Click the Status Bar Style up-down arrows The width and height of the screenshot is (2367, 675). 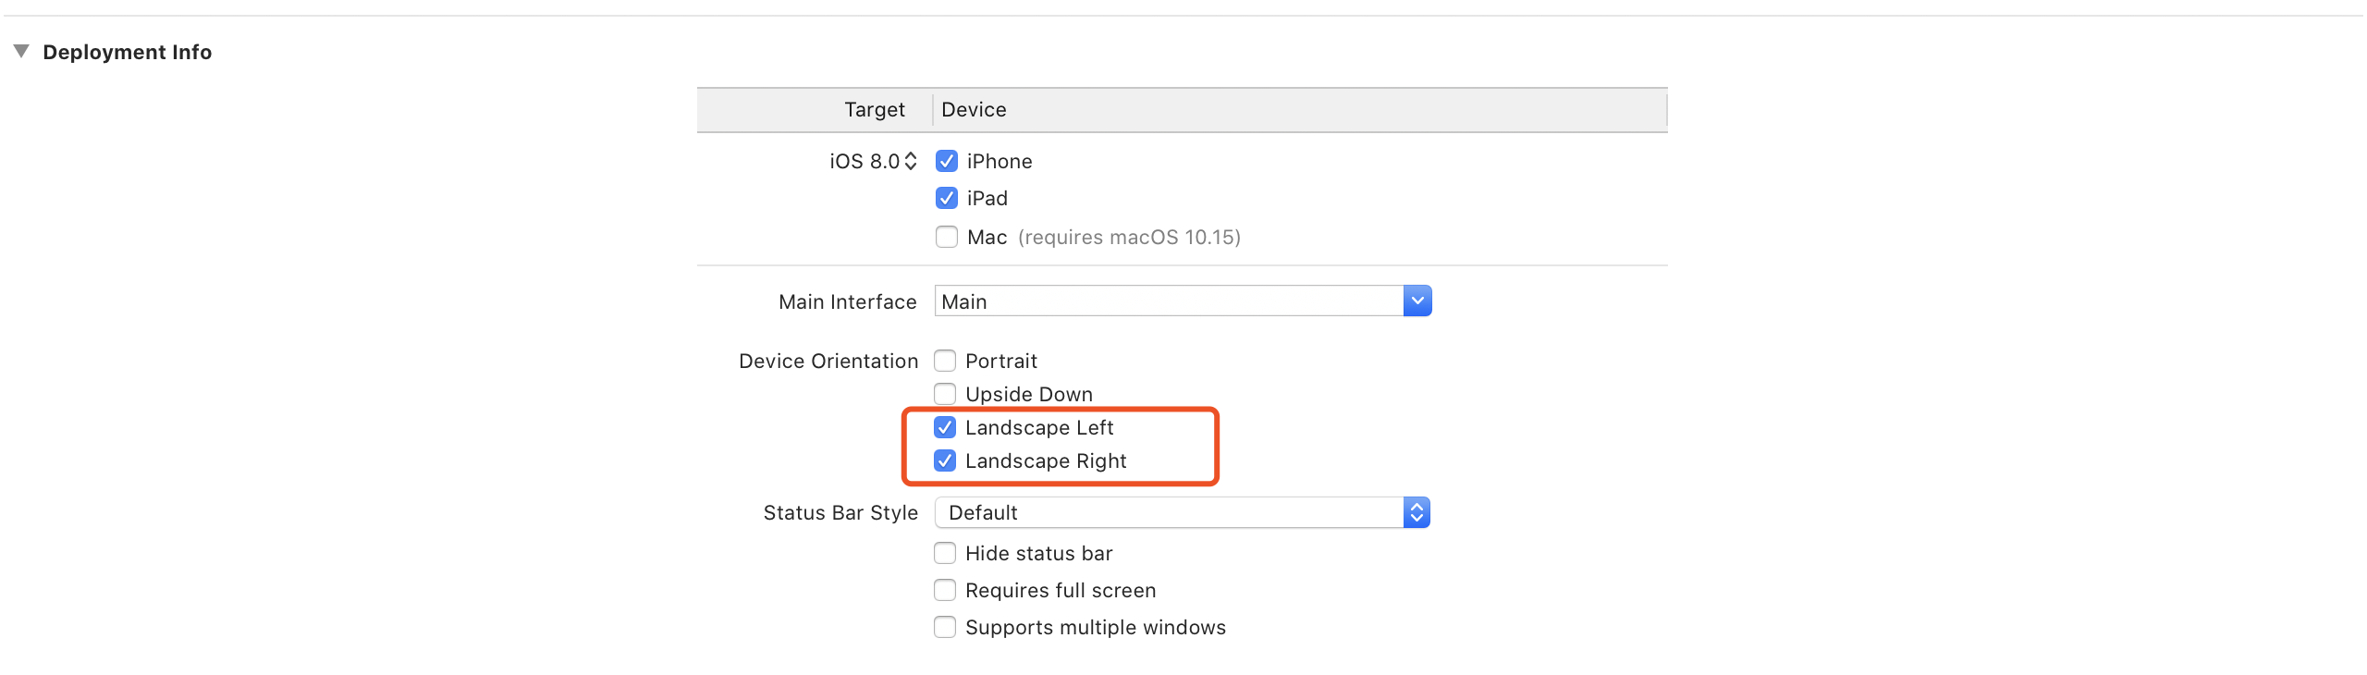(x=1417, y=512)
